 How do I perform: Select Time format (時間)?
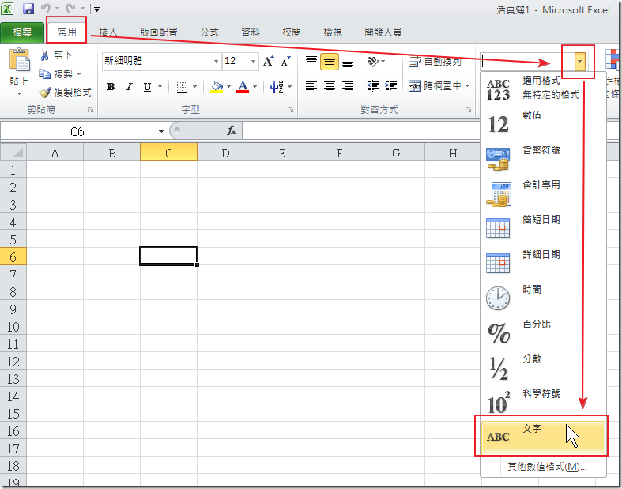(x=543, y=298)
